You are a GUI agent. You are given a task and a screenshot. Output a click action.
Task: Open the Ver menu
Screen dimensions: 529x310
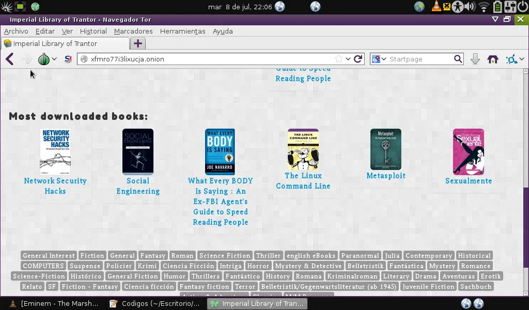coord(67,32)
